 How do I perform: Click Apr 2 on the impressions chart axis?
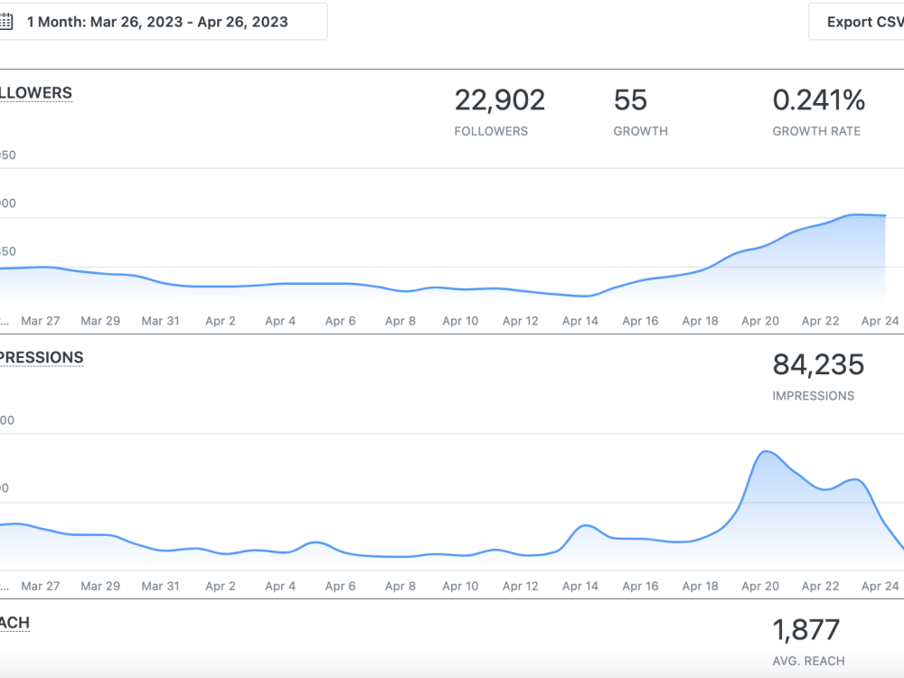click(221, 587)
